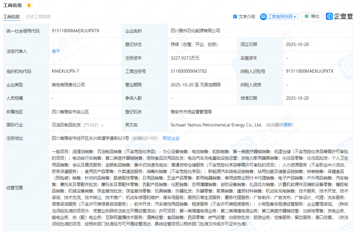The height and width of the screenshot is (233, 356).
Task: Click the 附近企业 nearby companies link
Action: point(171,138)
